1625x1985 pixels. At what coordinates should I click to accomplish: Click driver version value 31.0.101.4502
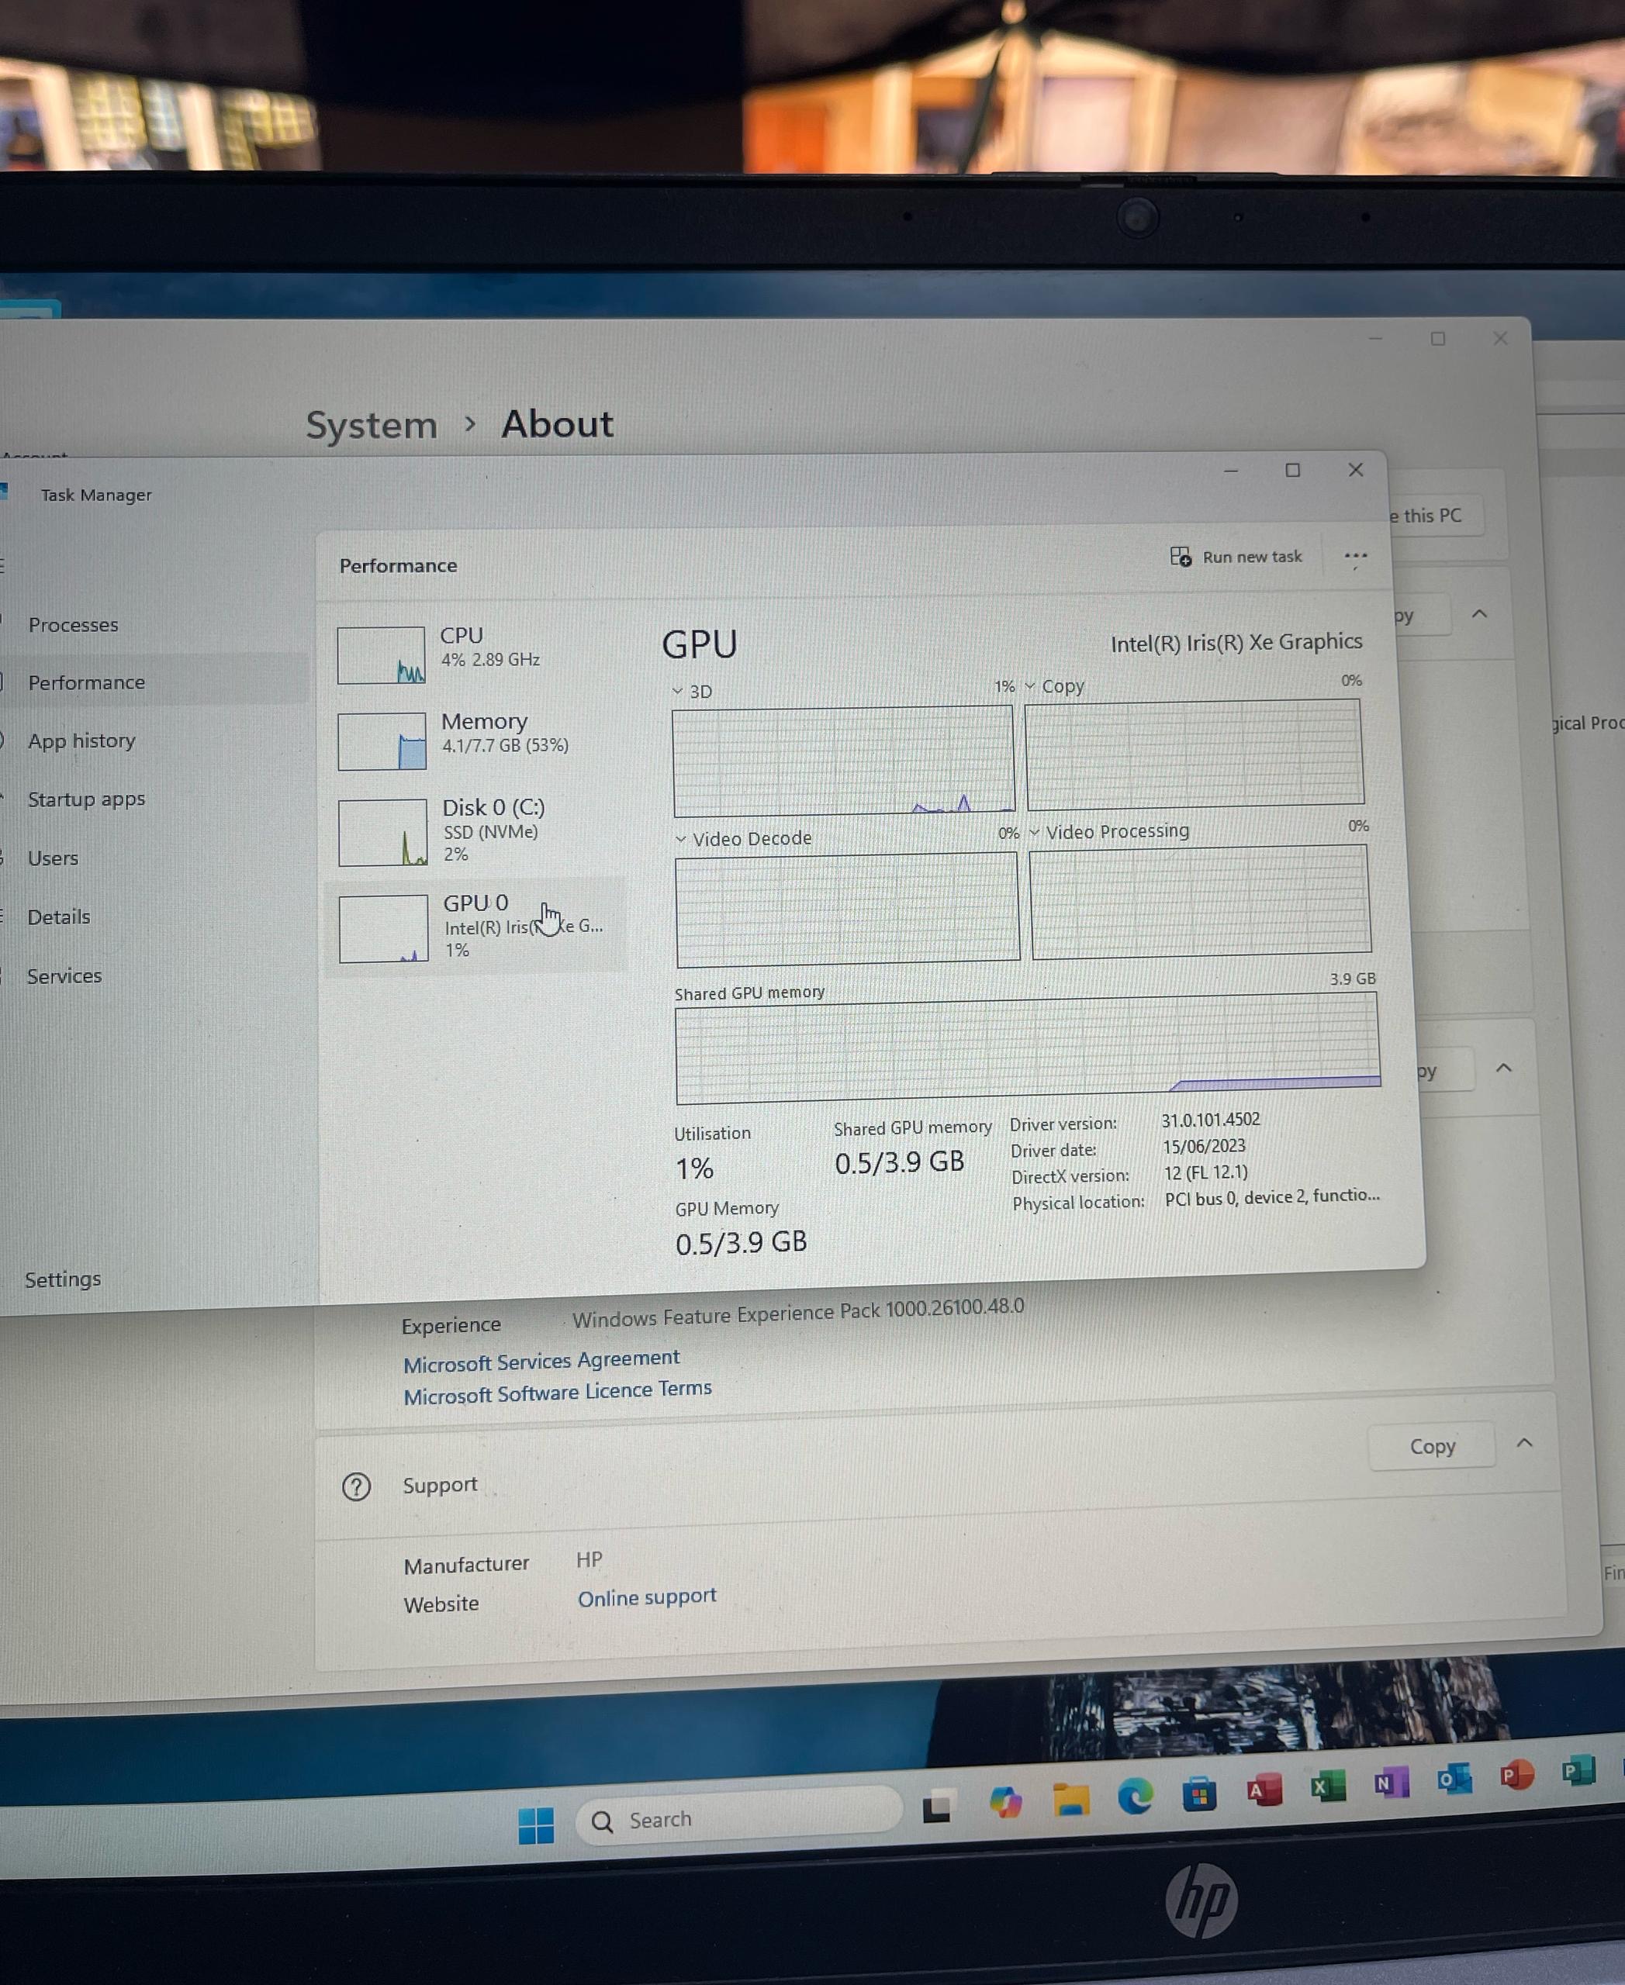tap(1210, 1120)
